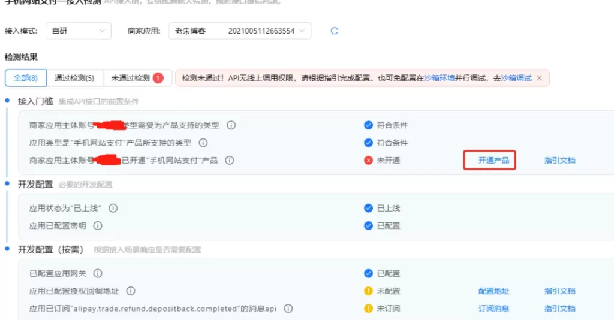Click 沙箱调试 link in the alert
Screen dimensions: 614x320
click(516, 78)
